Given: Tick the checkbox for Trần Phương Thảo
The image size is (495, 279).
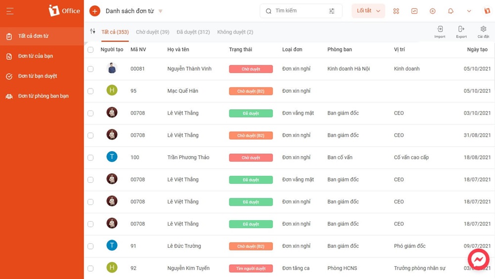Looking at the screenshot, I should [91, 158].
